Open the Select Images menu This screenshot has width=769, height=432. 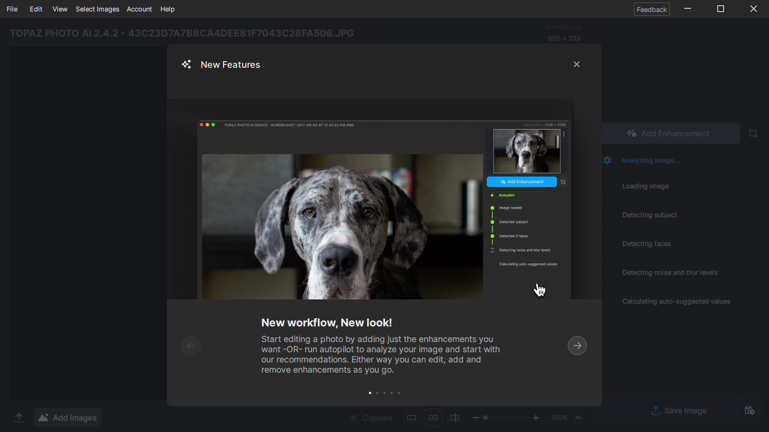97,9
